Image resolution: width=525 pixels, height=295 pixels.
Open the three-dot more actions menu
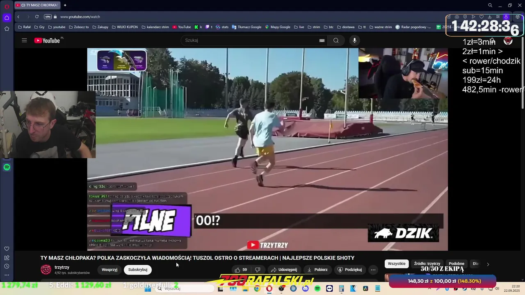(x=373, y=270)
